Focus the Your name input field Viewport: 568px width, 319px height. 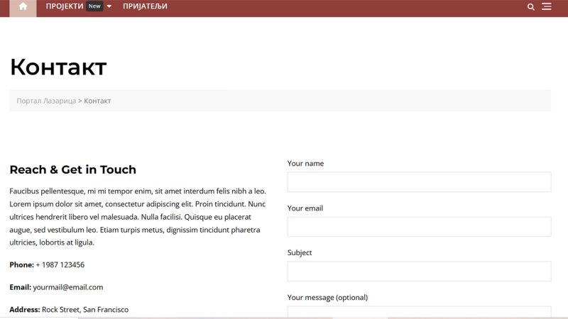[419, 182]
